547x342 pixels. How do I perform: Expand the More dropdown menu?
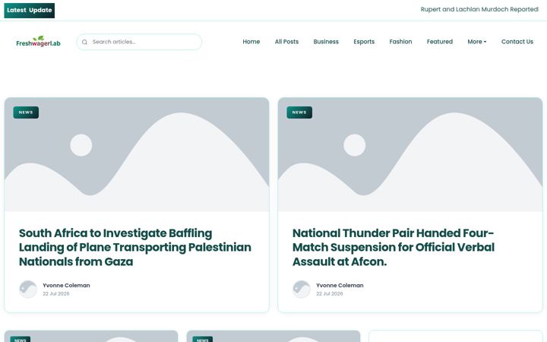tap(477, 42)
